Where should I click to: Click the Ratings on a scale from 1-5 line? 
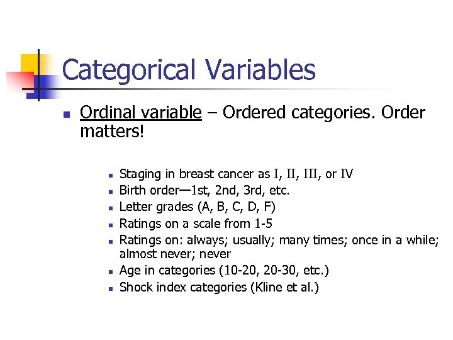tap(196, 223)
